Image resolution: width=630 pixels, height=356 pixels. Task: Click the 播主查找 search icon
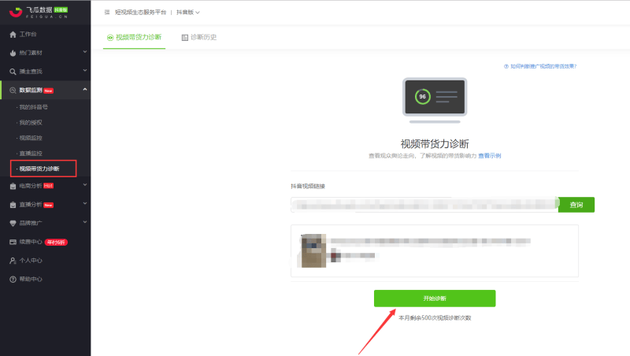coord(13,72)
